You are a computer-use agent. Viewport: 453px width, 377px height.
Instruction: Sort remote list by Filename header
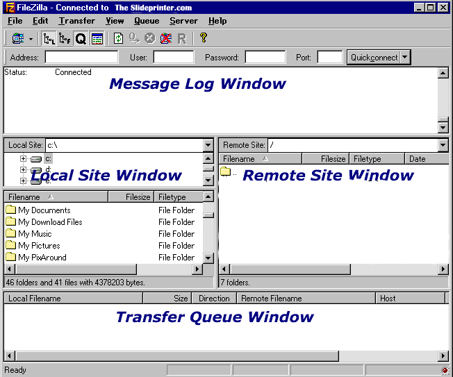click(260, 159)
